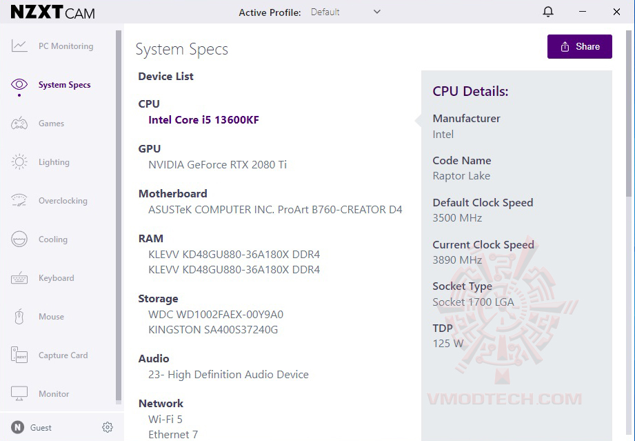Select the ProArt B760-CREATOR D4 motherboard entry
Image resolution: width=635 pixels, height=441 pixels.
tap(275, 210)
